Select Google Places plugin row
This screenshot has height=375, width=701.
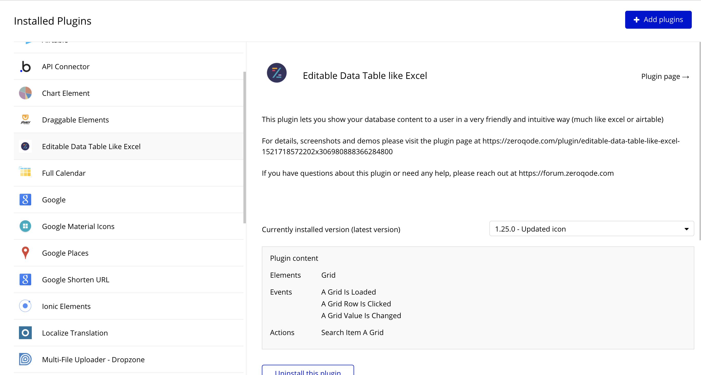(x=128, y=253)
